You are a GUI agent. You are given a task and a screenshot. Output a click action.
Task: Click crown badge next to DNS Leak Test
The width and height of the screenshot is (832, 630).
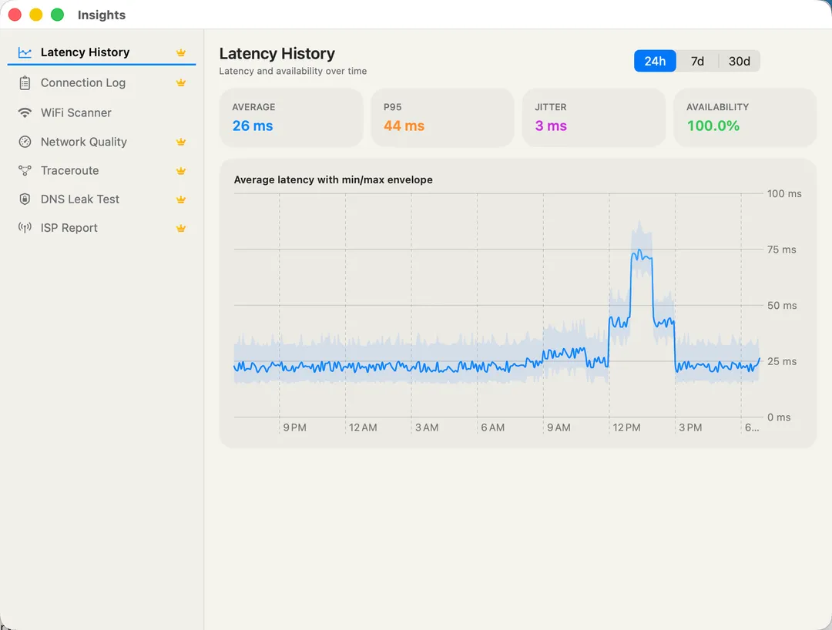point(181,199)
